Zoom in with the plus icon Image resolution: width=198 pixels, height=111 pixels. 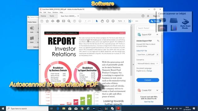coord(113,21)
